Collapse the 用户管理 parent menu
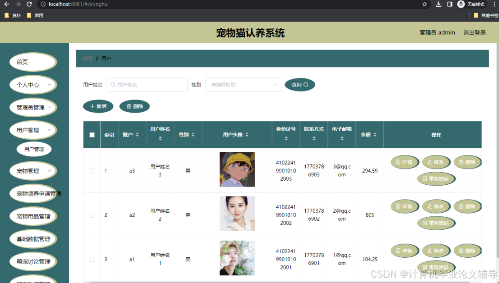The height and width of the screenshot is (283, 499). (33, 130)
